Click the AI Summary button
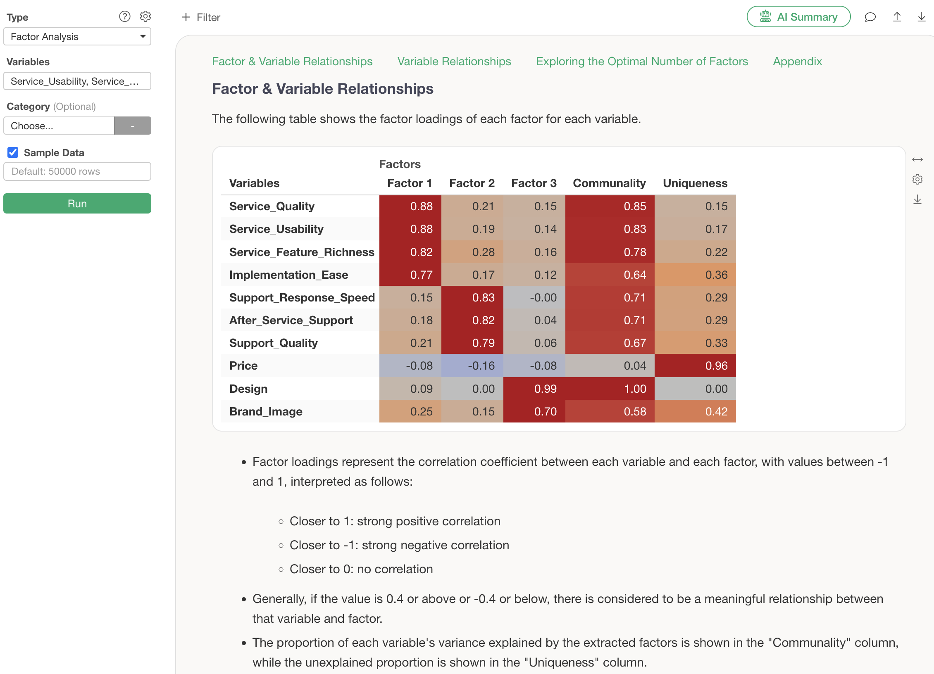This screenshot has width=934, height=674. [x=798, y=17]
